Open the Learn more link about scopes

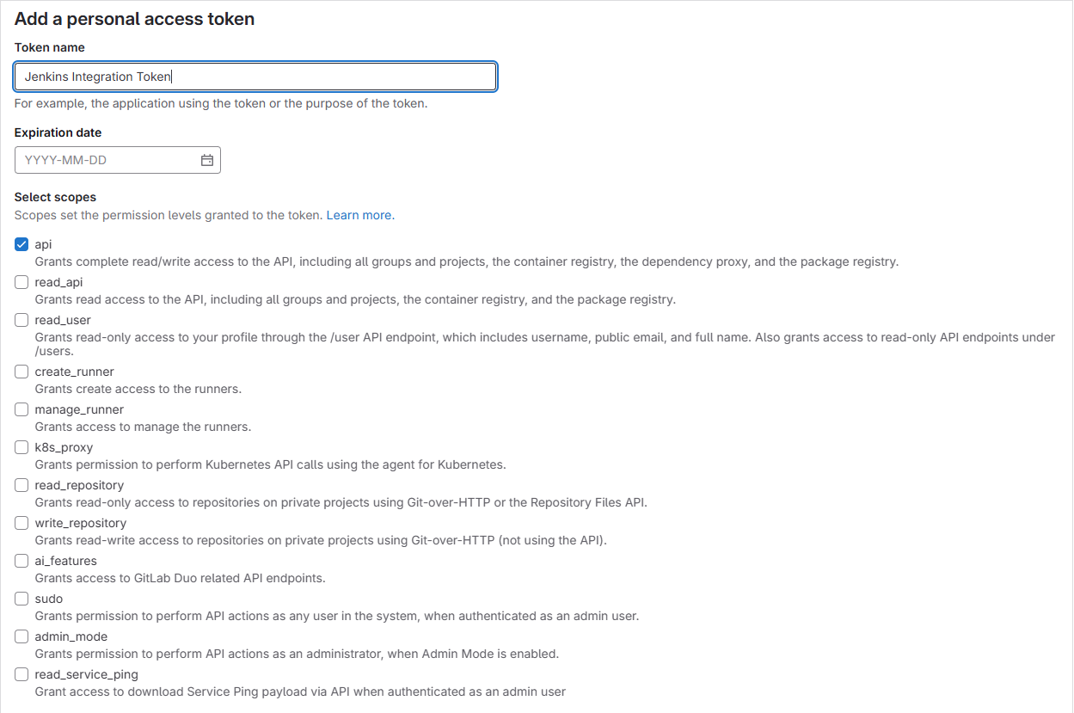point(359,215)
